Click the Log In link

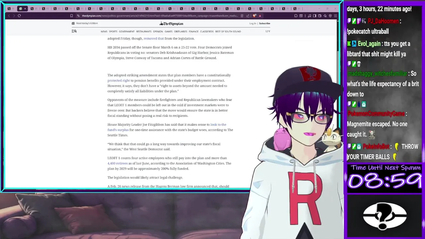(253, 24)
